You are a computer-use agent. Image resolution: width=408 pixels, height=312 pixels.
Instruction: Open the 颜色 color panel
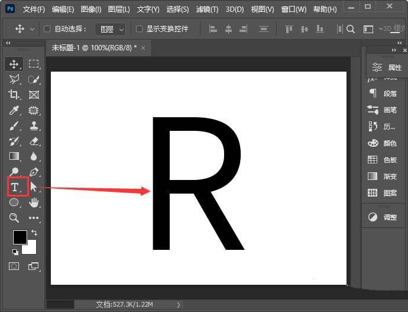[383, 143]
